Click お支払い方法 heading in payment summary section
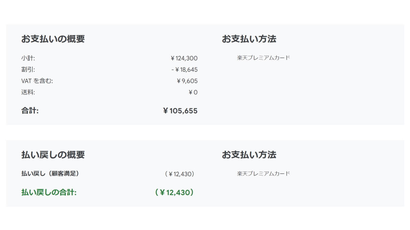This screenshot has width=410, height=230. [x=249, y=39]
